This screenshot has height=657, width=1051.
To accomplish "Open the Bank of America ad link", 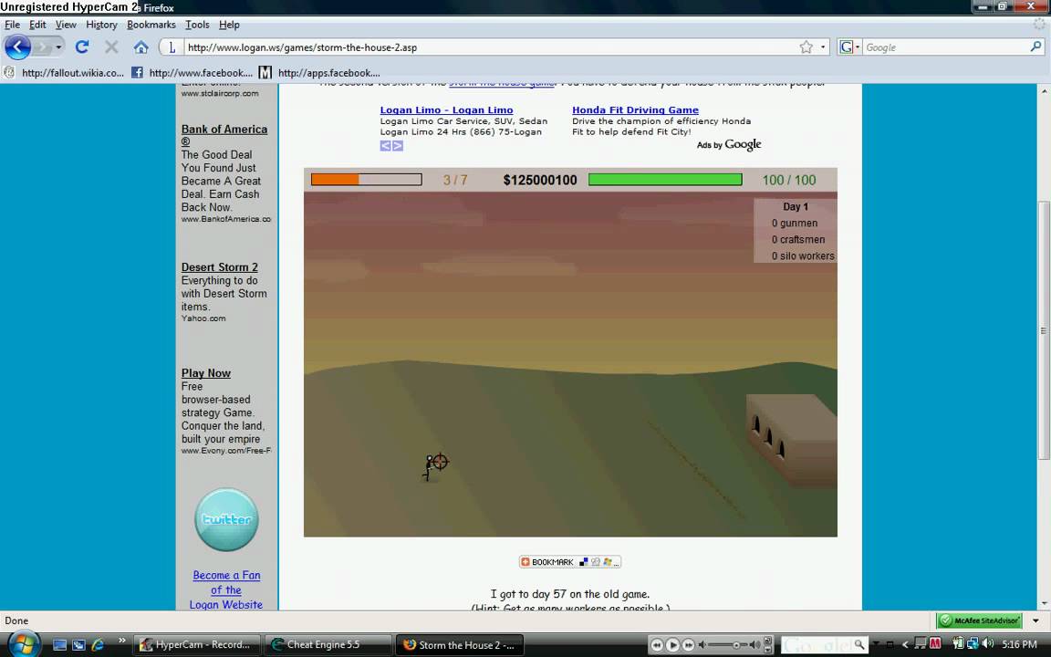I will pos(224,135).
